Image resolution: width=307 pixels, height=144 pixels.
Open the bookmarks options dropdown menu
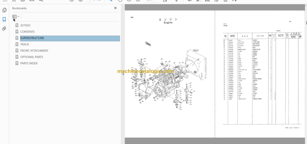[x=16, y=17]
